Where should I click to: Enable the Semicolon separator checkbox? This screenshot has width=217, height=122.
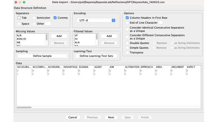[34, 18]
